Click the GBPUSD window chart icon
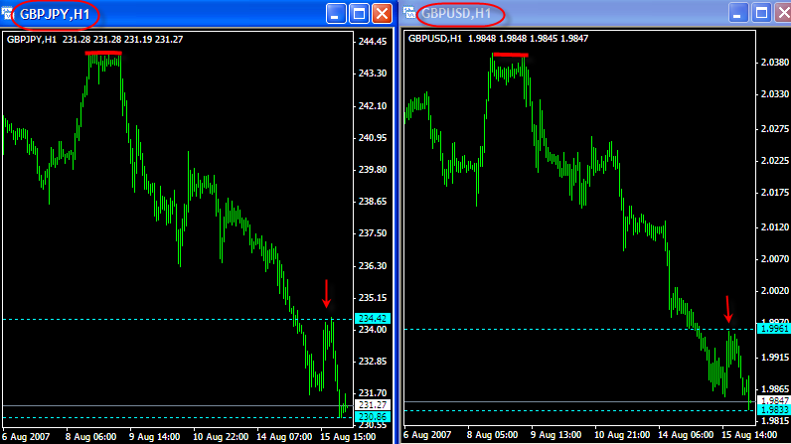Image resolution: width=791 pixels, height=444 pixels. click(x=413, y=14)
